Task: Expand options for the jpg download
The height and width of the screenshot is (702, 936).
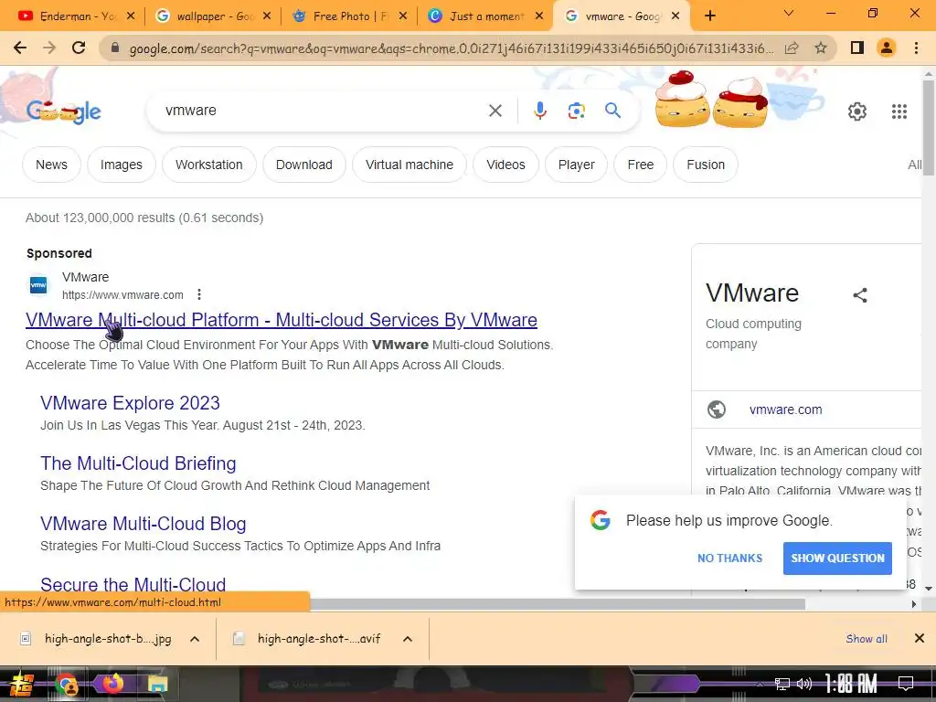Action: (x=195, y=639)
